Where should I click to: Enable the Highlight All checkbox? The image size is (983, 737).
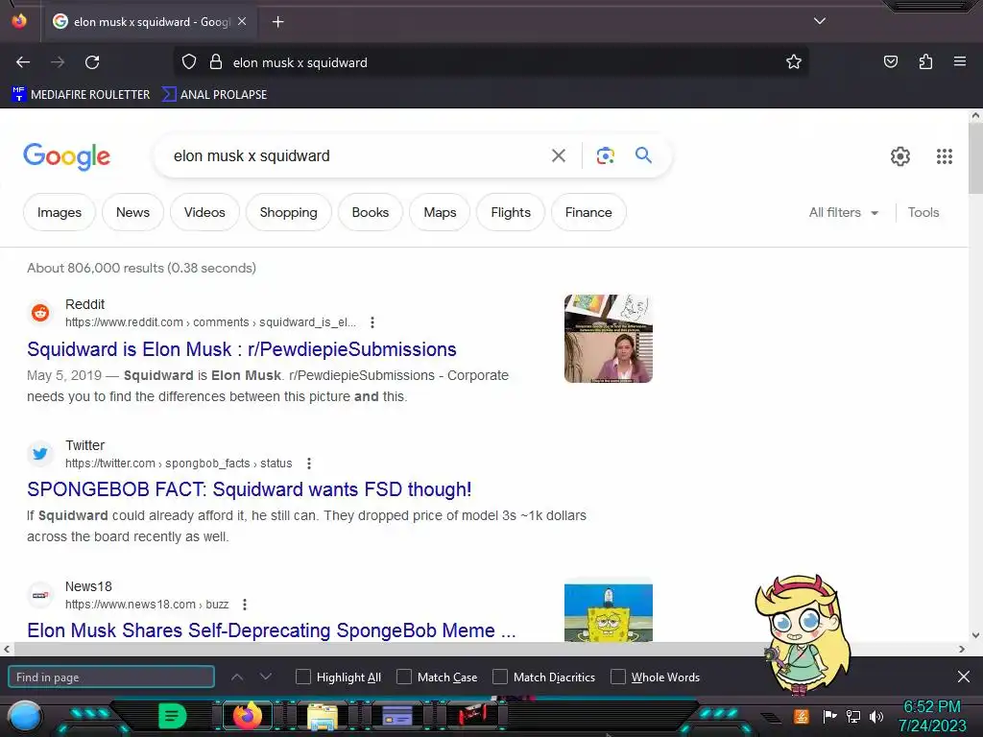[x=302, y=677]
